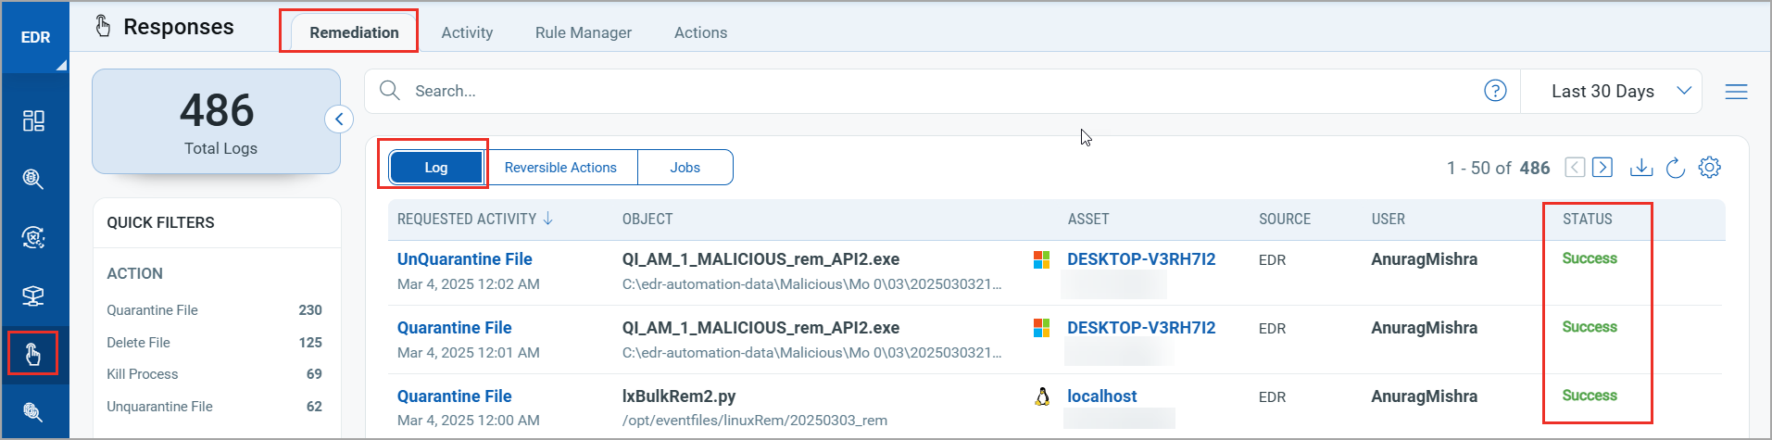
Task: Open Quarantine File link dated 12:01 AM
Action: (x=454, y=328)
